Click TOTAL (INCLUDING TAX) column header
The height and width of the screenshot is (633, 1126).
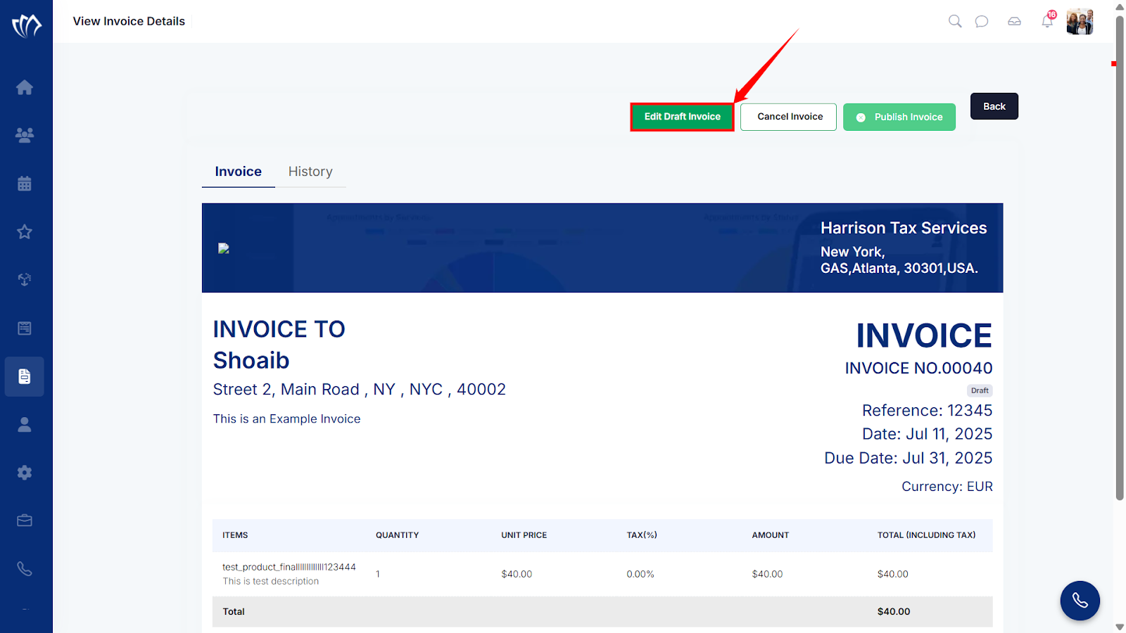926,535
